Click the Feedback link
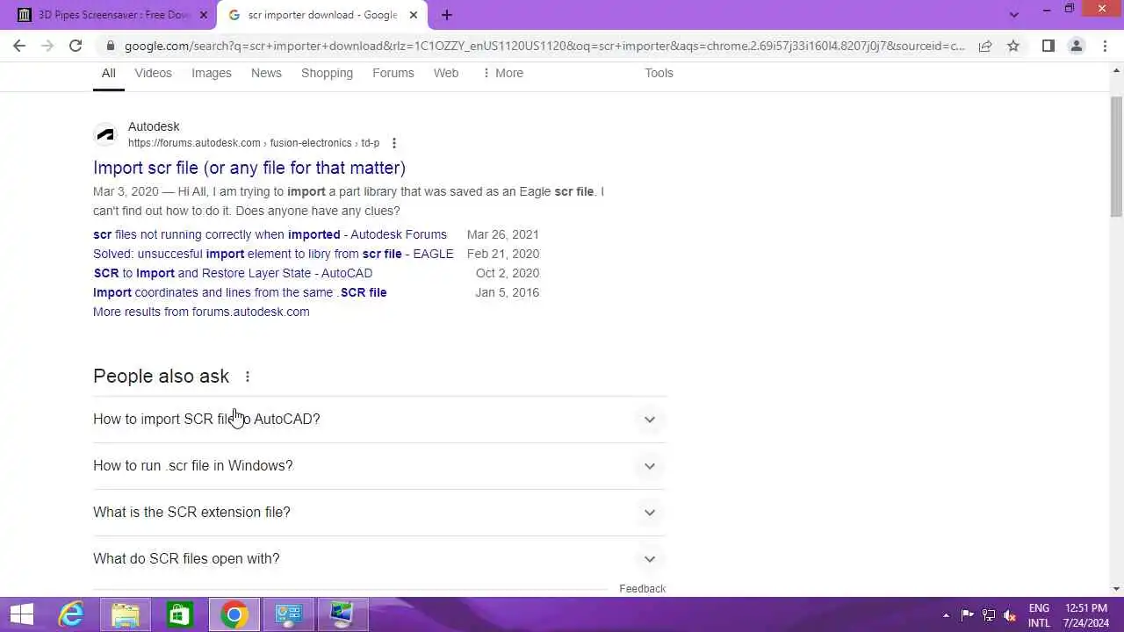This screenshot has height=632, width=1124. tap(642, 589)
